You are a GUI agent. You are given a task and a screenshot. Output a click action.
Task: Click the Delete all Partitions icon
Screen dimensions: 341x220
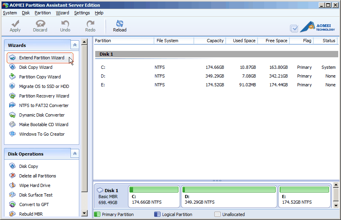click(x=12, y=175)
